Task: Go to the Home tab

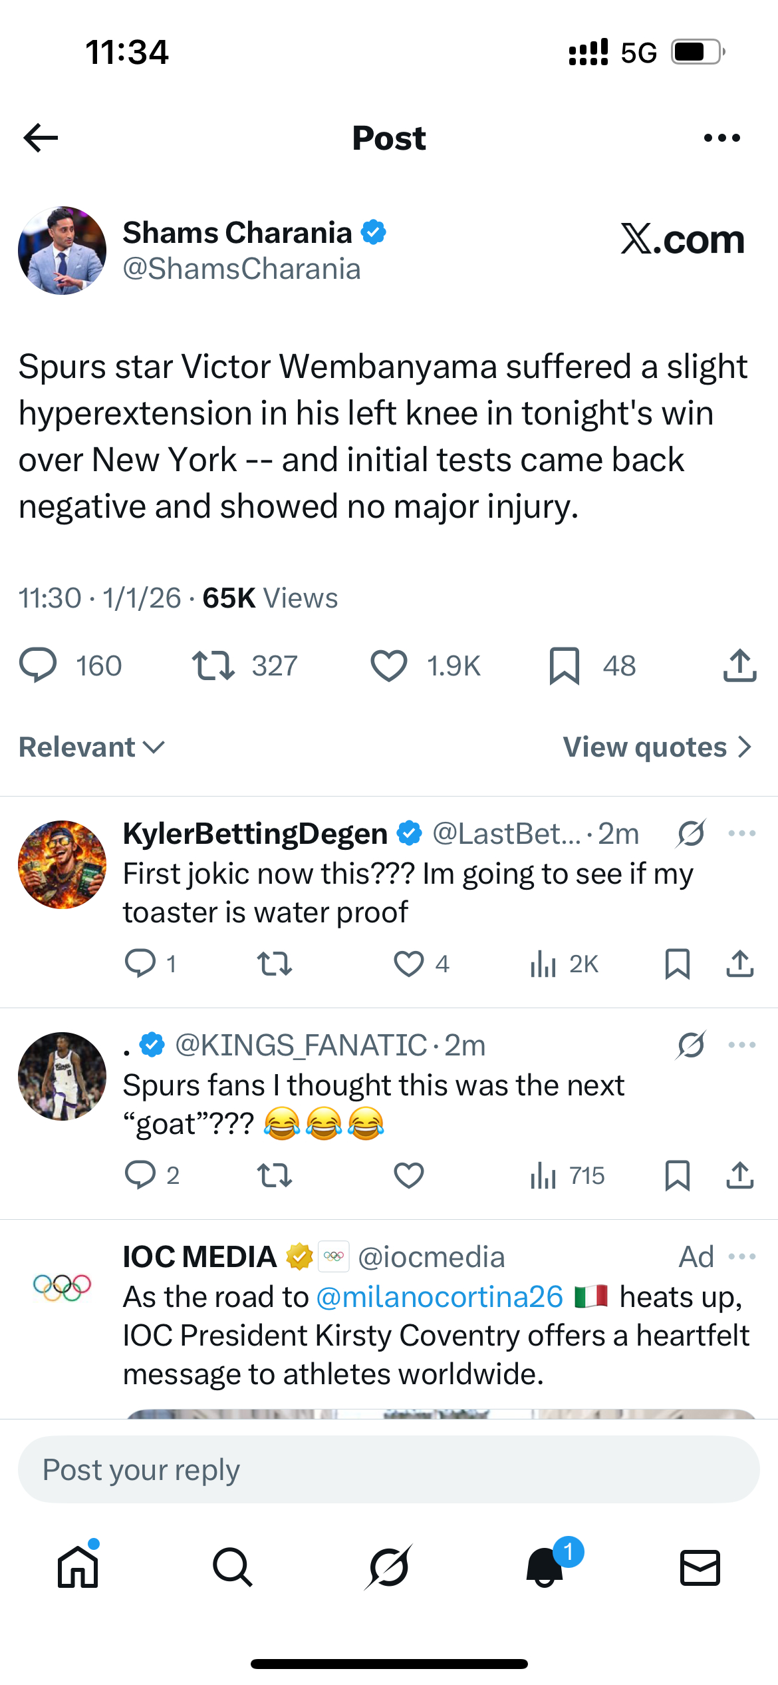Action: (x=78, y=1567)
